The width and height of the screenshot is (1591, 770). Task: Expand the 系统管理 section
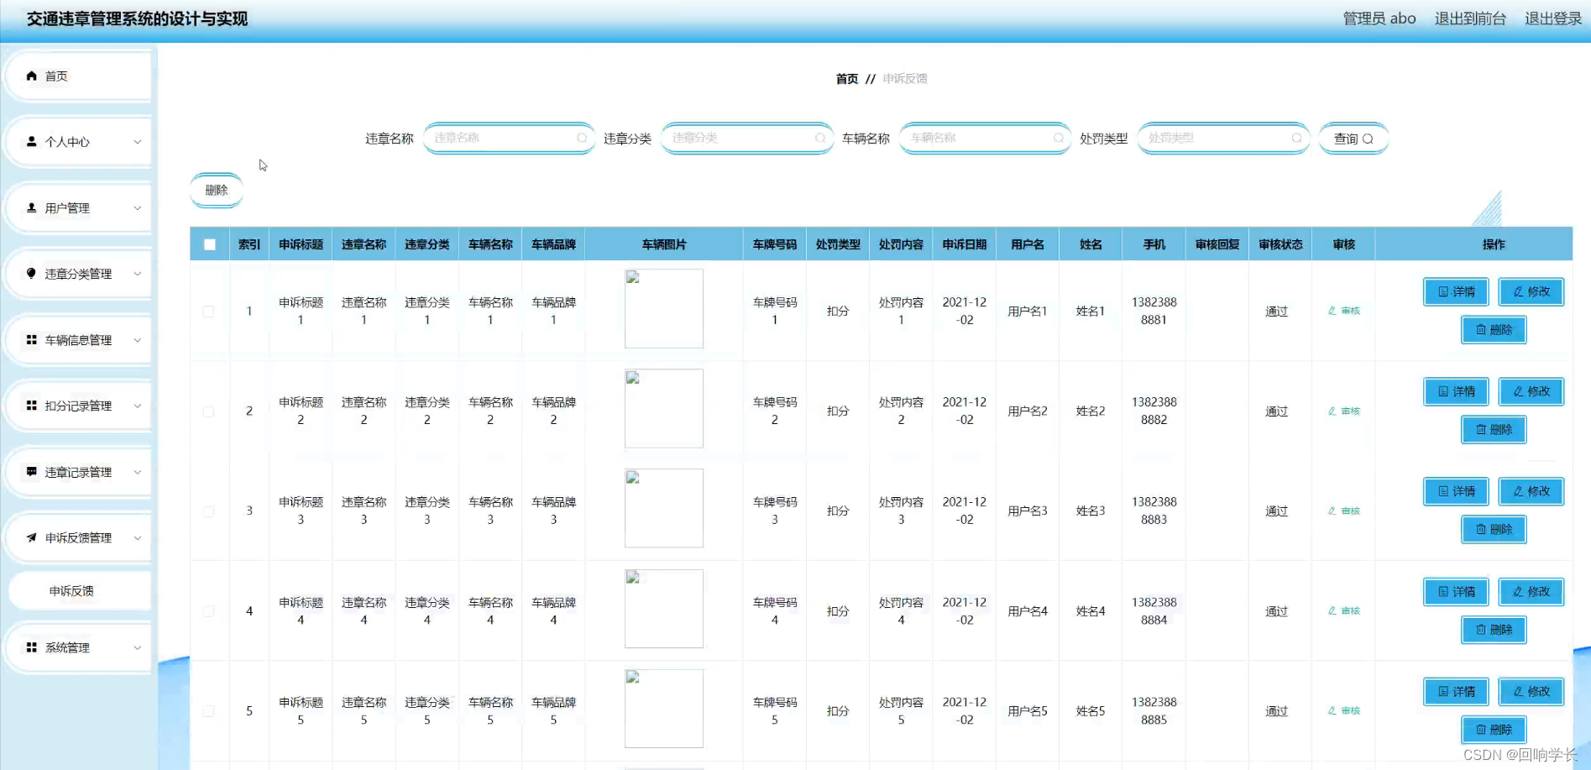[138, 647]
